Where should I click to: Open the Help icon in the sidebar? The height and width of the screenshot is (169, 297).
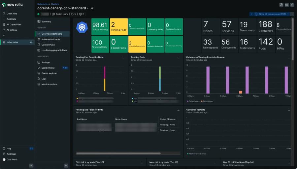(x=4, y=149)
